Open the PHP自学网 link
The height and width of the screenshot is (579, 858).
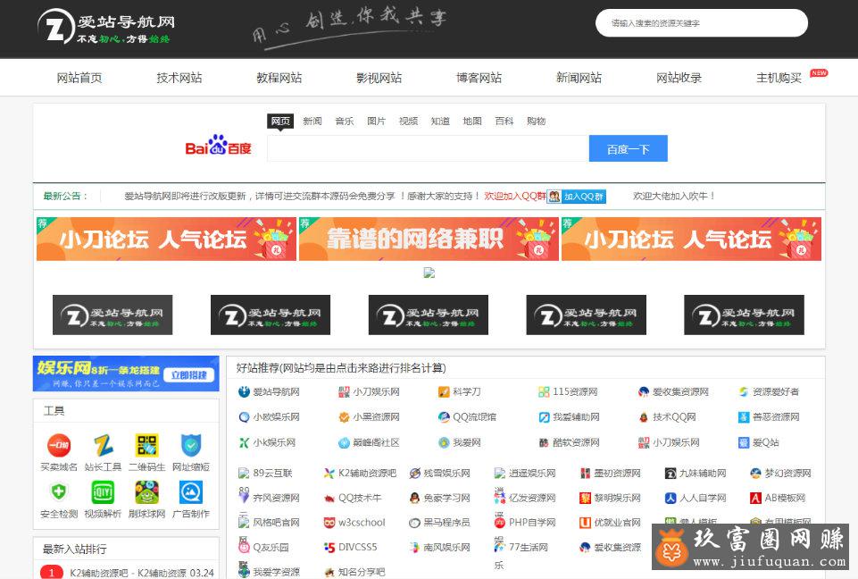pos(532,523)
